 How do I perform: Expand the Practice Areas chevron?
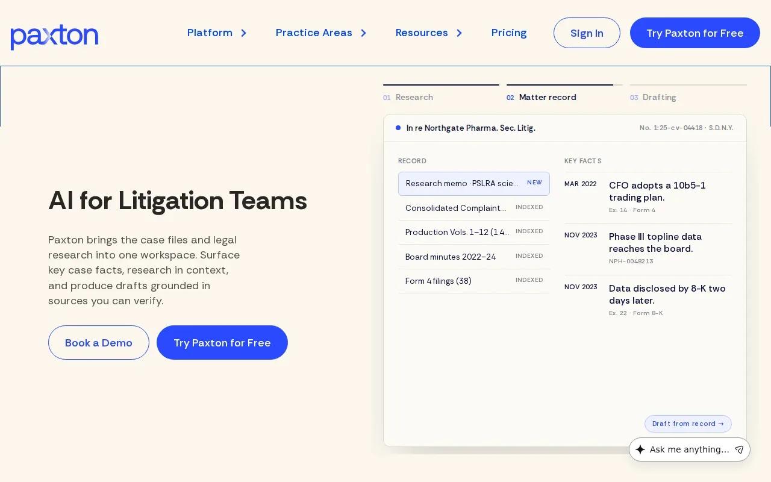pyautogui.click(x=364, y=33)
